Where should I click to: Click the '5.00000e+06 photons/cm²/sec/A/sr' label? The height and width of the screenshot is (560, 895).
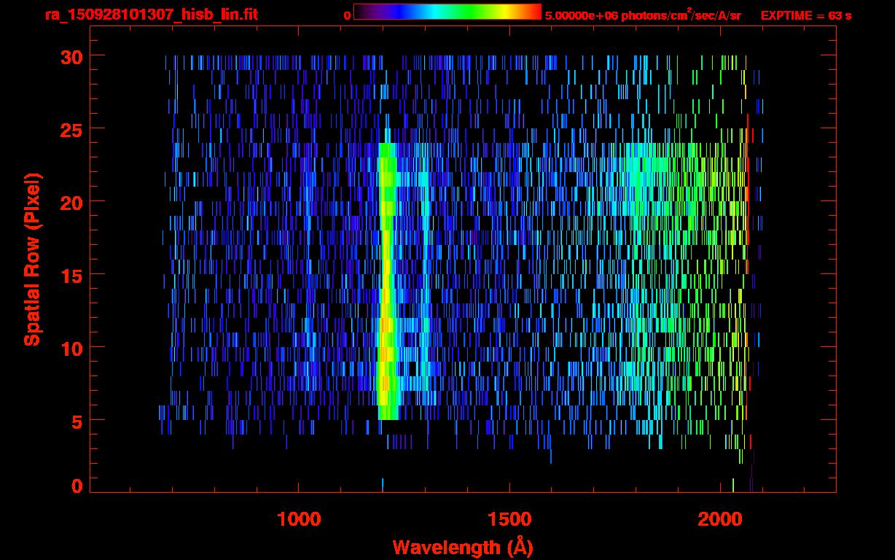[643, 15]
